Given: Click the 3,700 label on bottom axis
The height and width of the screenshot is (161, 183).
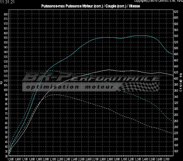Looking at the screenshot, I should click(x=165, y=159).
